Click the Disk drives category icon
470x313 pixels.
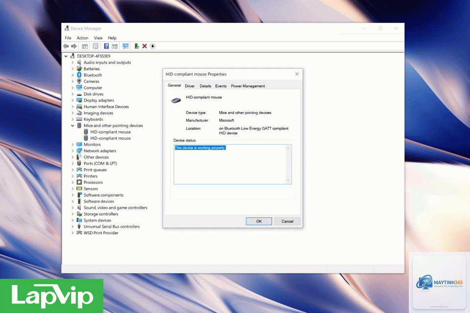point(79,94)
